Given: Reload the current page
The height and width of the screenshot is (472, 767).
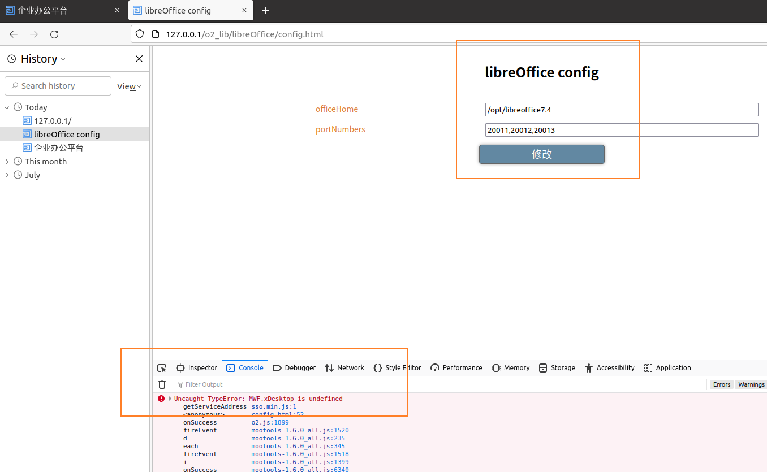Looking at the screenshot, I should (54, 34).
